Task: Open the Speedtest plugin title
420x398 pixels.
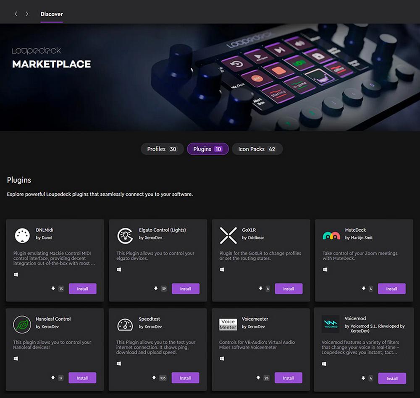Action: [x=149, y=319]
